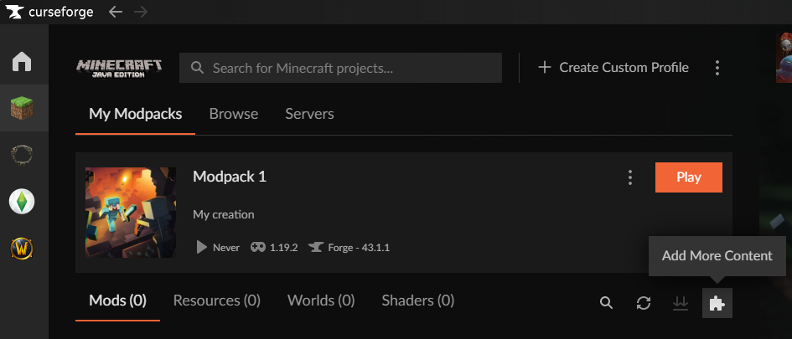
Task: Click the gamepad version icon beside 1.19.2
Action: (x=258, y=247)
